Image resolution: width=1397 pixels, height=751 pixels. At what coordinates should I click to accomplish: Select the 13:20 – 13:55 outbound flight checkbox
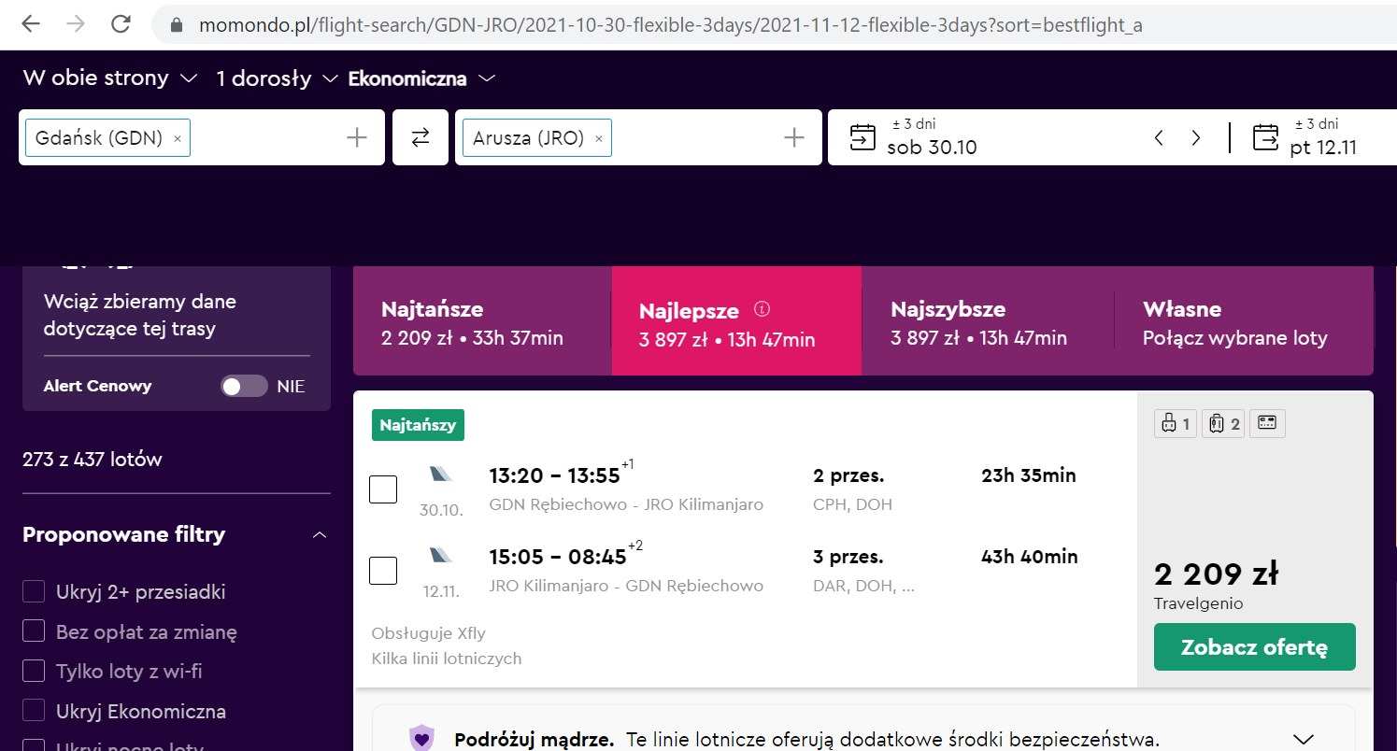383,489
